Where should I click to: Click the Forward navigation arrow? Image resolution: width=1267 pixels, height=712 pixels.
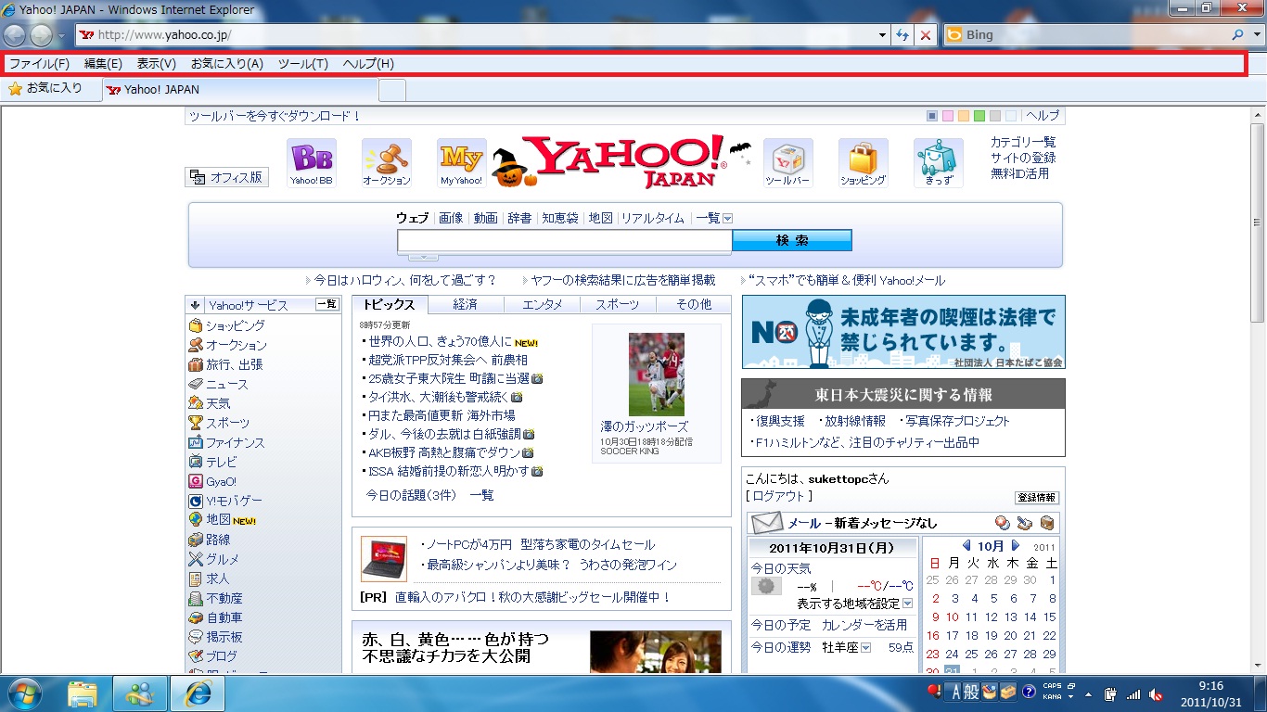tap(42, 35)
